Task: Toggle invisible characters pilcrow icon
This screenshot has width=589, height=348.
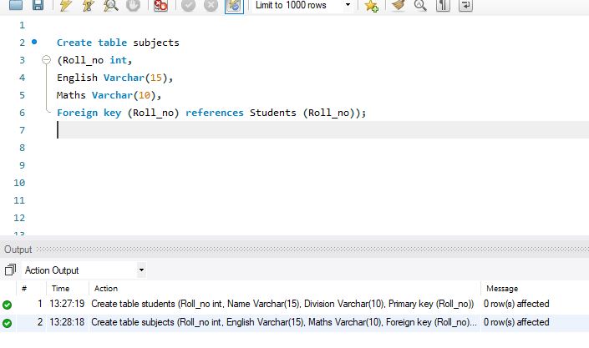Action: pos(443,5)
